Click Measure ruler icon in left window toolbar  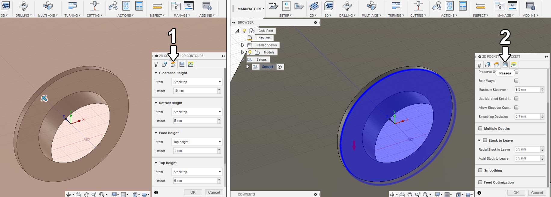(157, 6)
